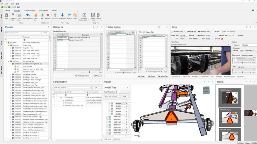
Task: Select the Estimated Time radio button
Action: 185,32
